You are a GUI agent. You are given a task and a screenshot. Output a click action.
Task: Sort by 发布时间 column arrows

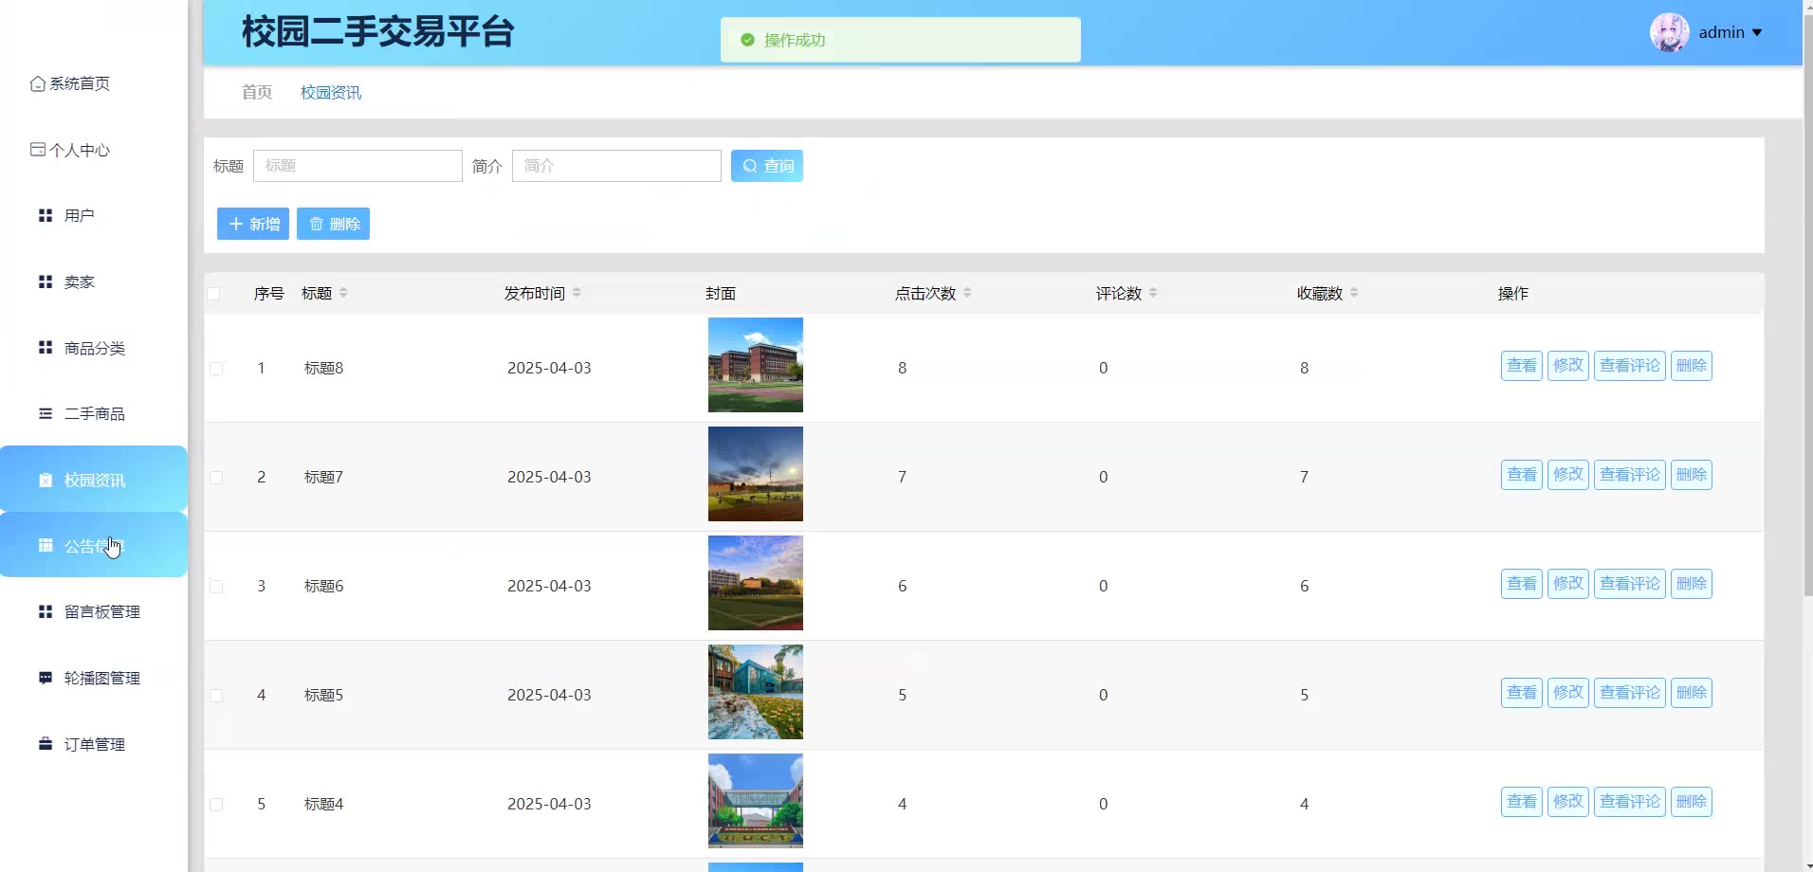click(x=577, y=293)
